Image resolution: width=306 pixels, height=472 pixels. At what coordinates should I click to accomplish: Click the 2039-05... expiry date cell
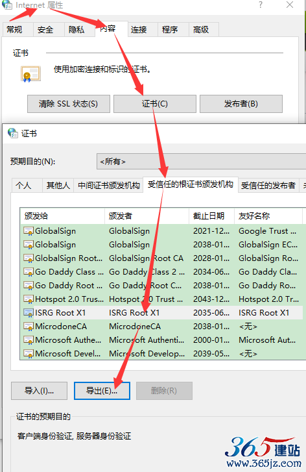pyautogui.click(x=211, y=354)
